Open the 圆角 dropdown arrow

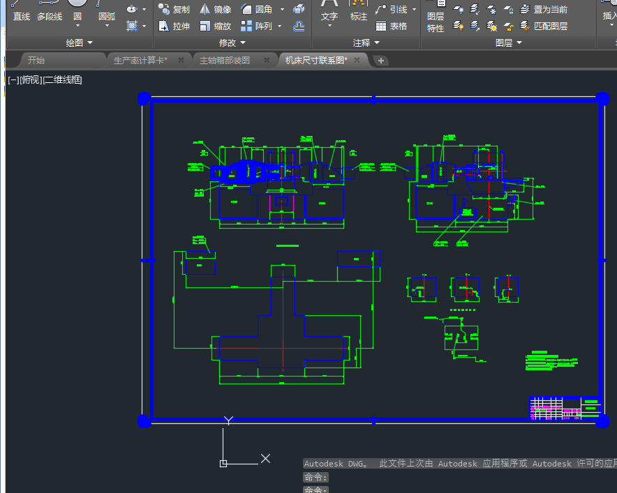pyautogui.click(x=282, y=9)
